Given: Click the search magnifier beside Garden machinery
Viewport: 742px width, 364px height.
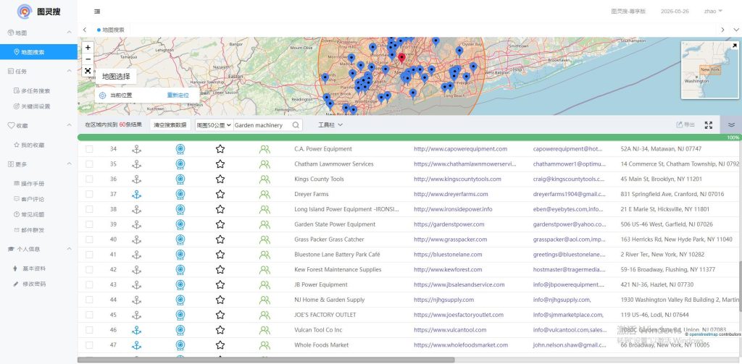Looking at the screenshot, I should pyautogui.click(x=296, y=125).
